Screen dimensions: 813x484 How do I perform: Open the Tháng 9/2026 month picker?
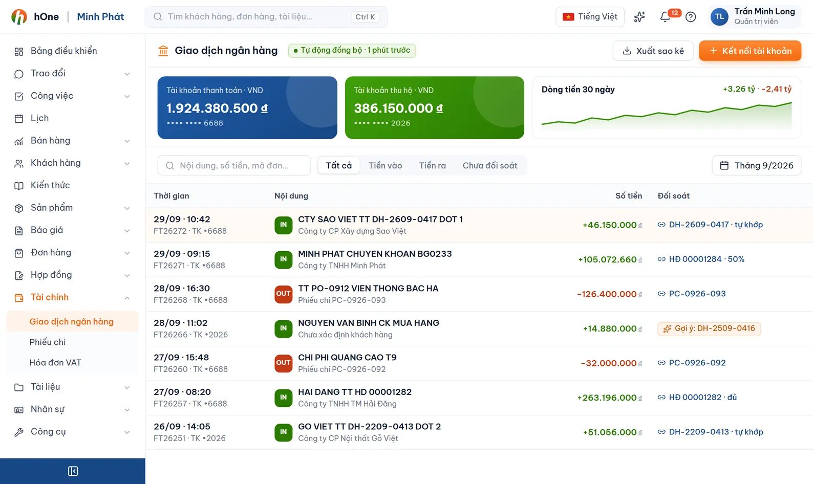coord(757,166)
